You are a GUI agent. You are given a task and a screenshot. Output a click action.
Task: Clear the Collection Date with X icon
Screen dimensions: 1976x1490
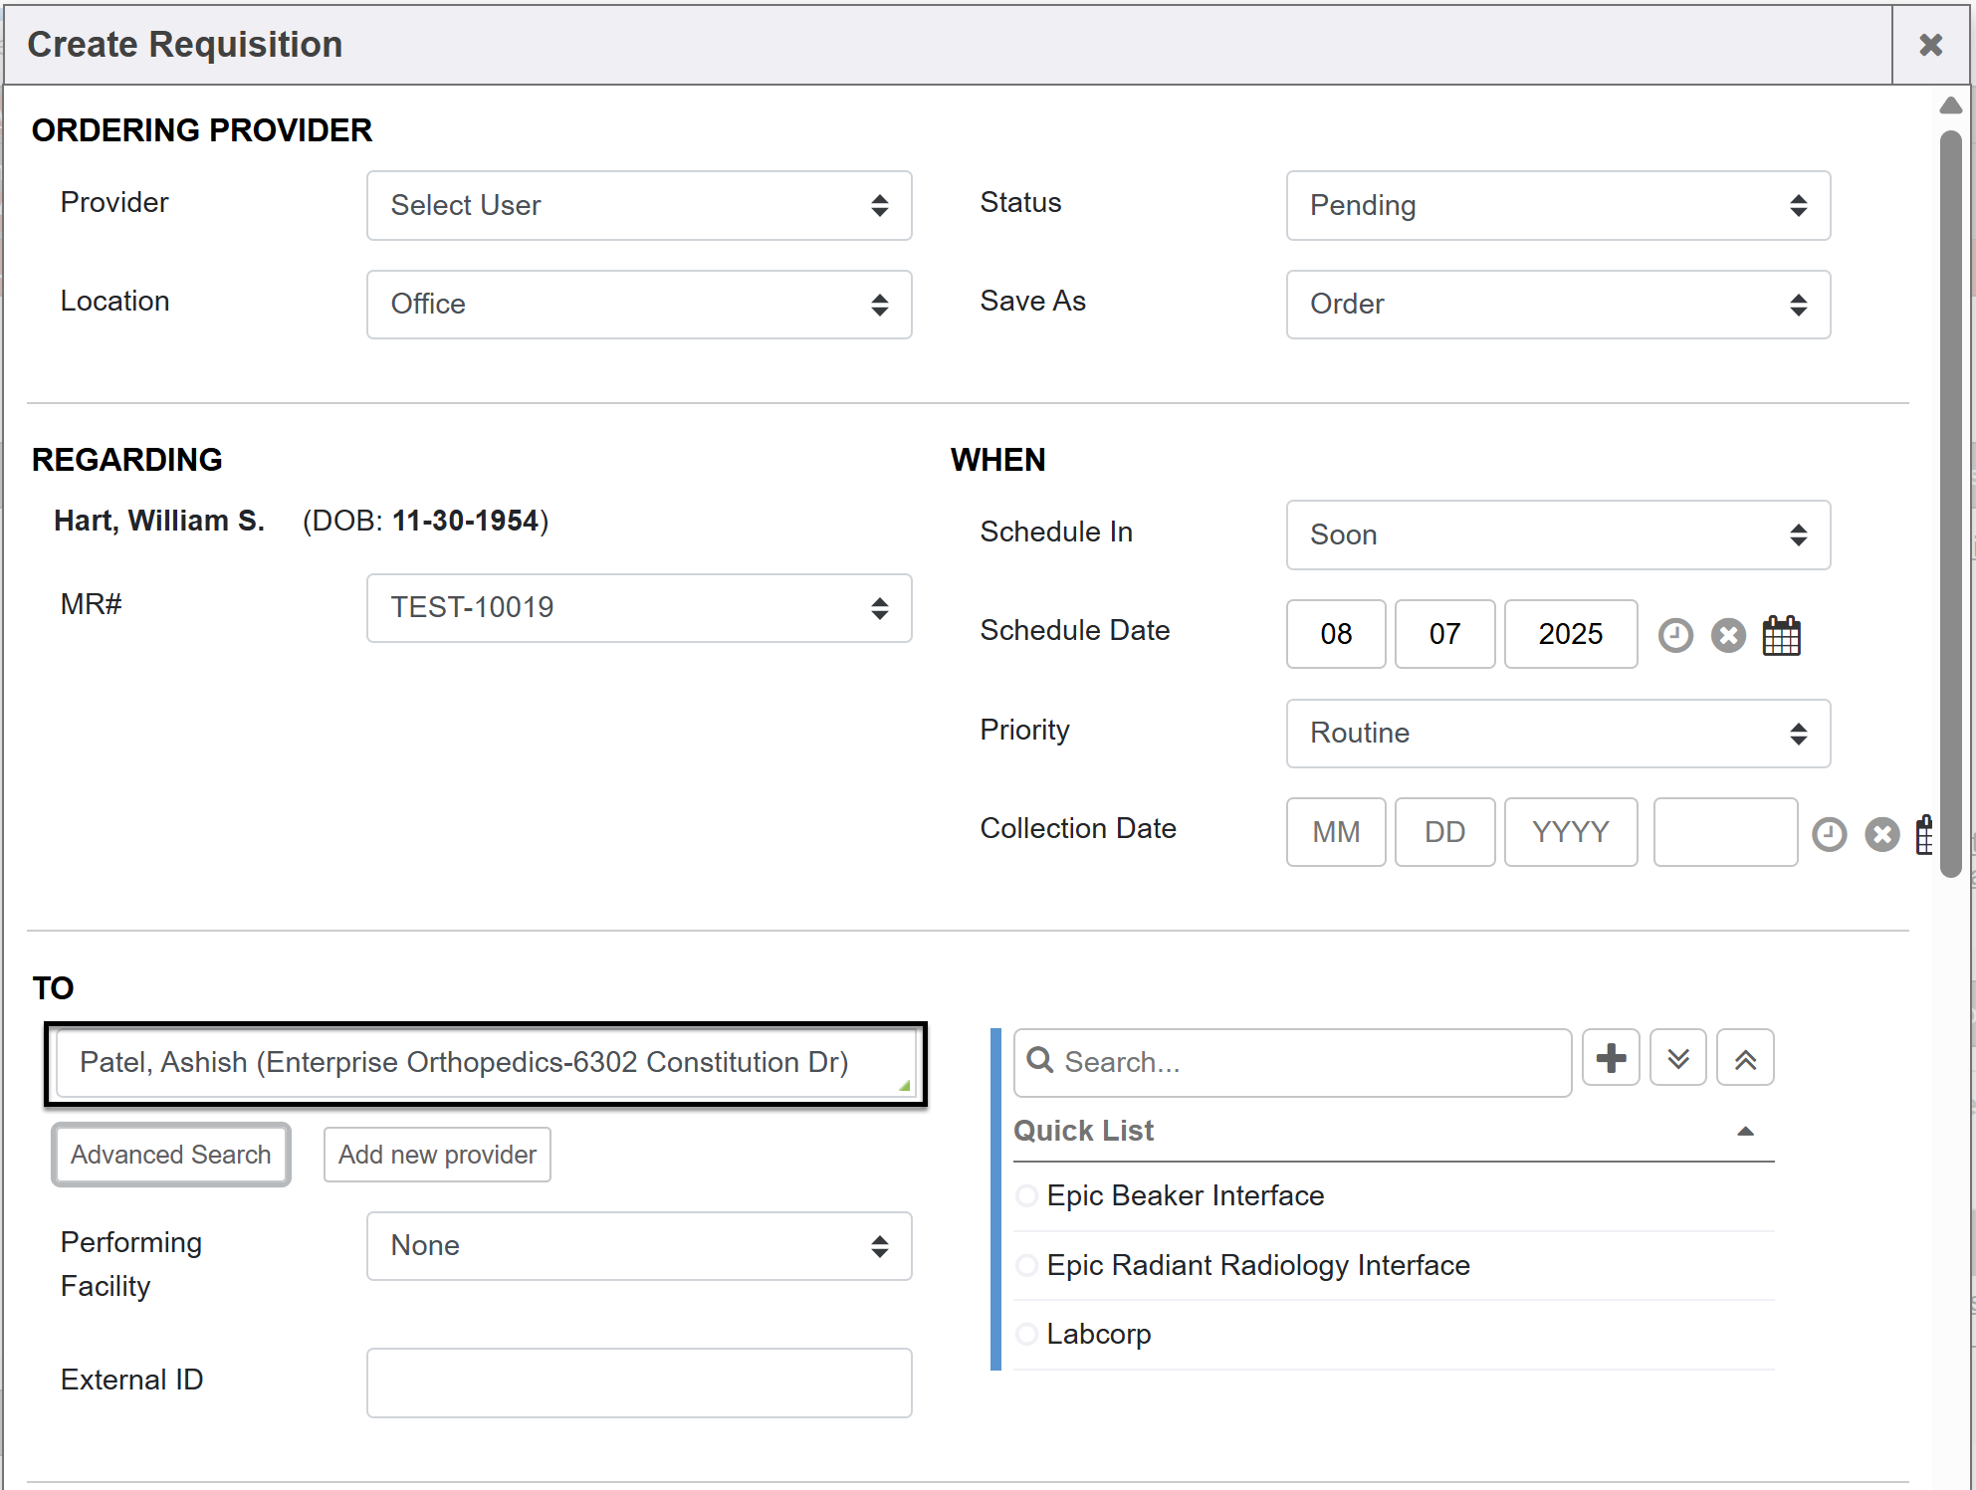(1881, 834)
